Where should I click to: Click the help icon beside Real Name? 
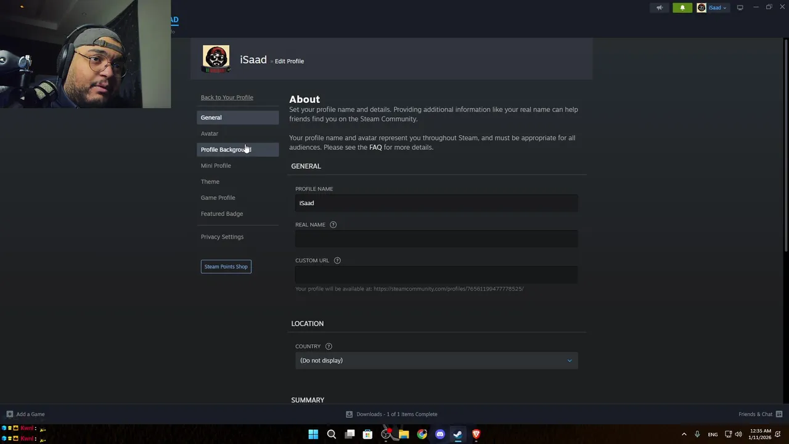pos(333,224)
